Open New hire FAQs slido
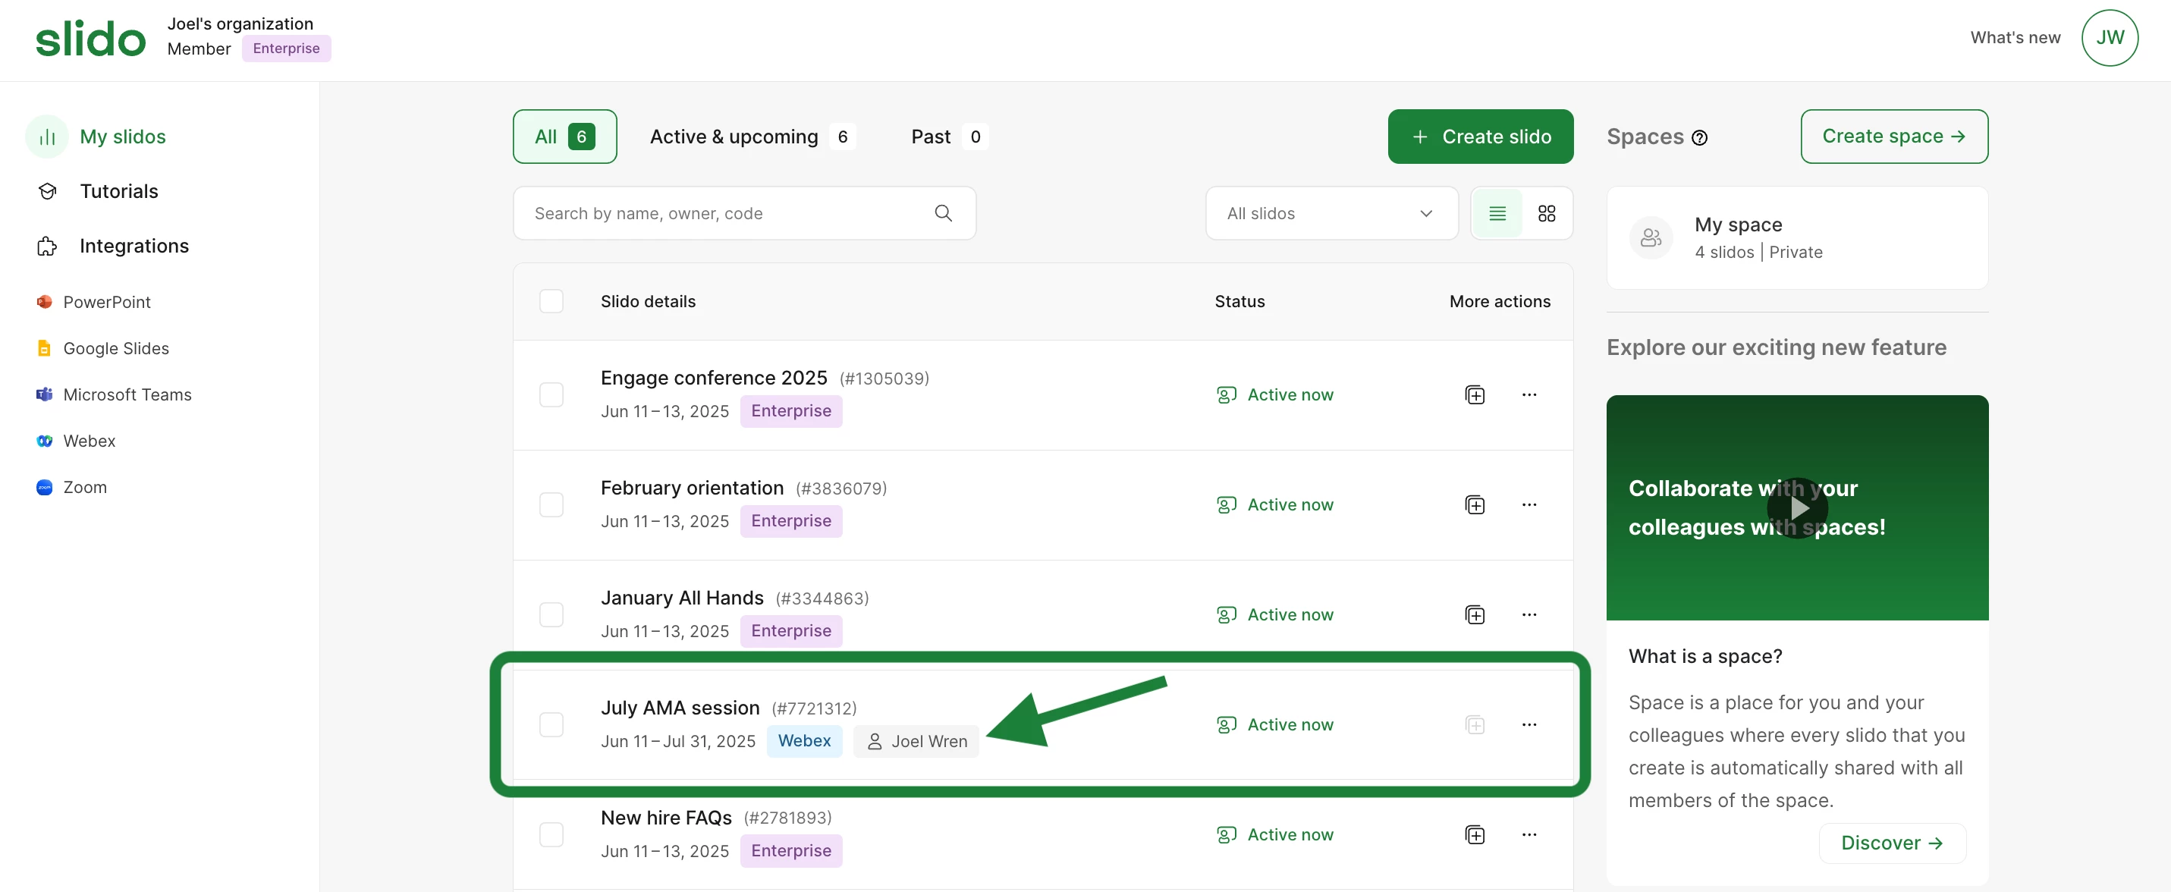Screen dimensions: 2171x892 pyautogui.click(x=666, y=818)
